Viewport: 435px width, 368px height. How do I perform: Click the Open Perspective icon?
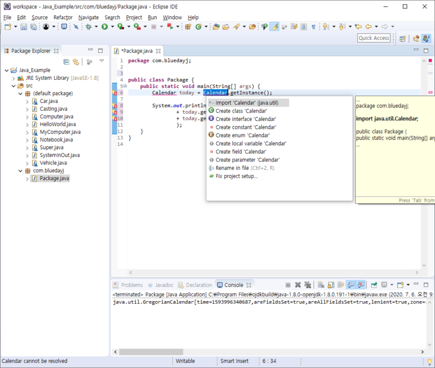[x=402, y=39]
